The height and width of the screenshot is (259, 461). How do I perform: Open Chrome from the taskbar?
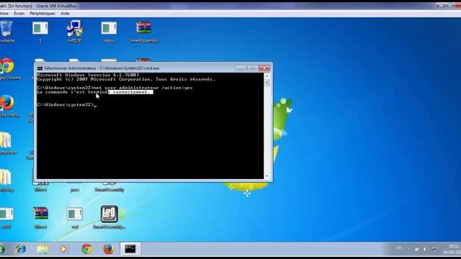click(86, 249)
